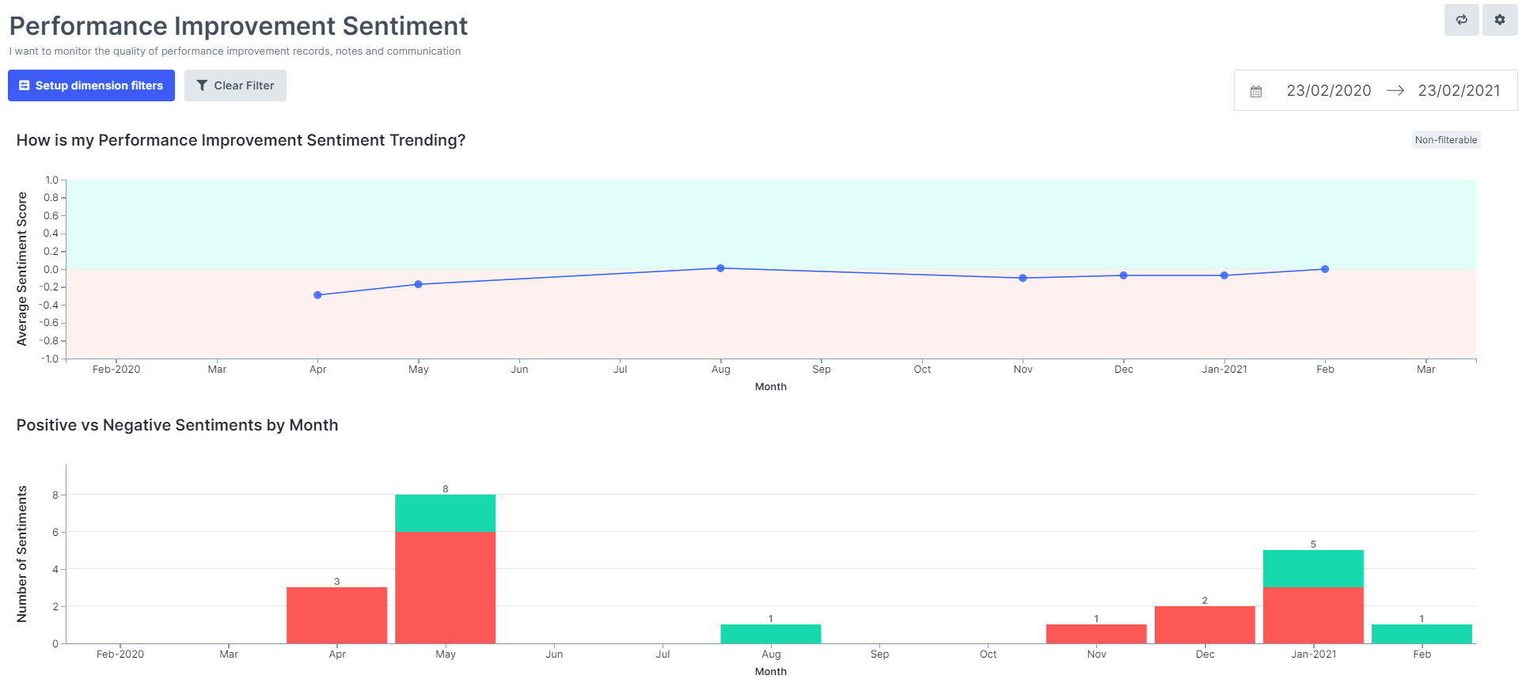Open settings via the gear icon
The image size is (1526, 683).
click(1499, 20)
